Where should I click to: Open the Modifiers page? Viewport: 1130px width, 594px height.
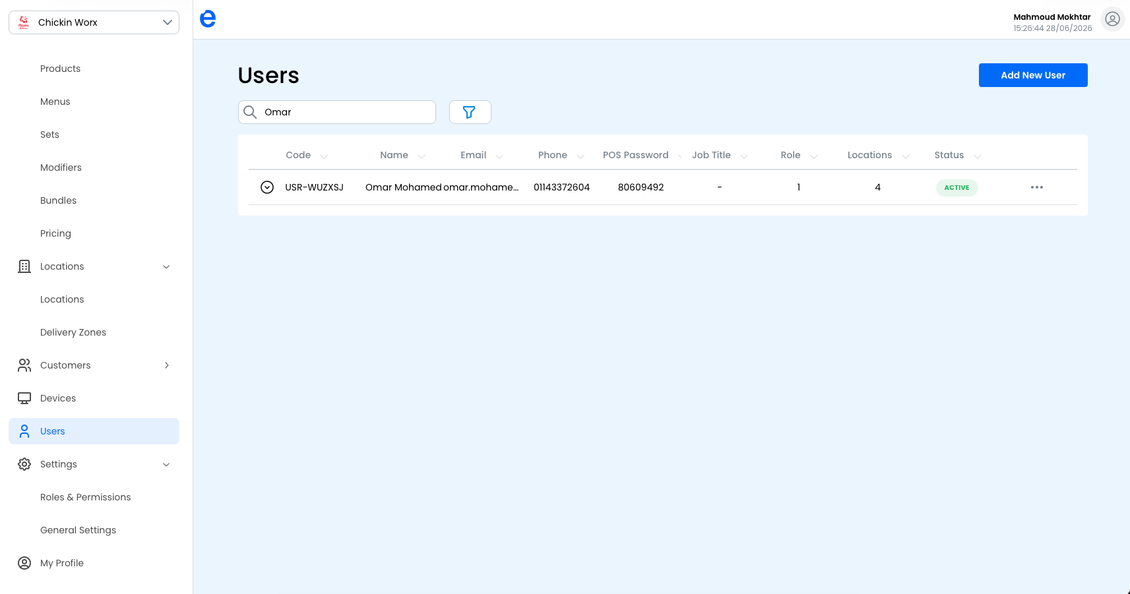click(x=61, y=167)
